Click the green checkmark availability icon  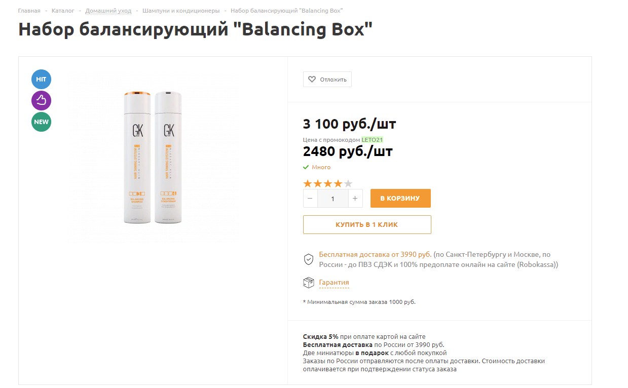[x=306, y=167]
